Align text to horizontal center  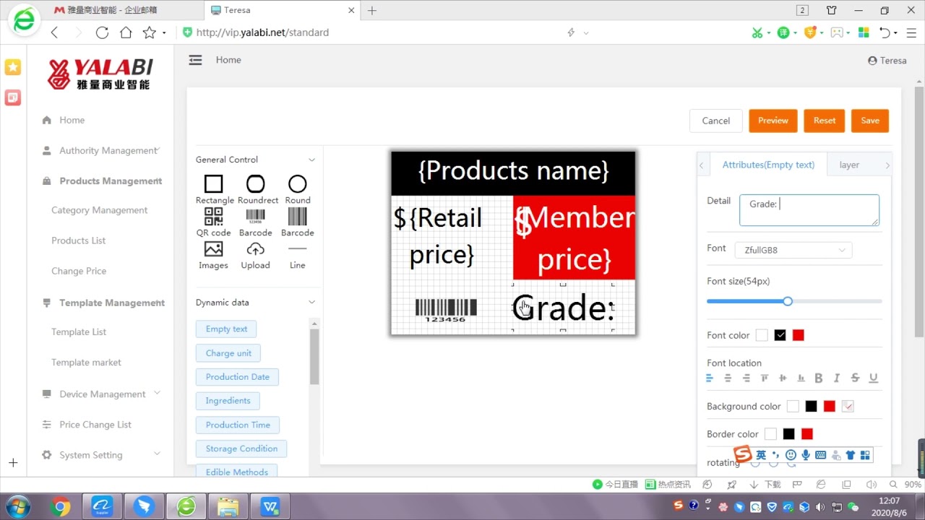click(x=728, y=378)
